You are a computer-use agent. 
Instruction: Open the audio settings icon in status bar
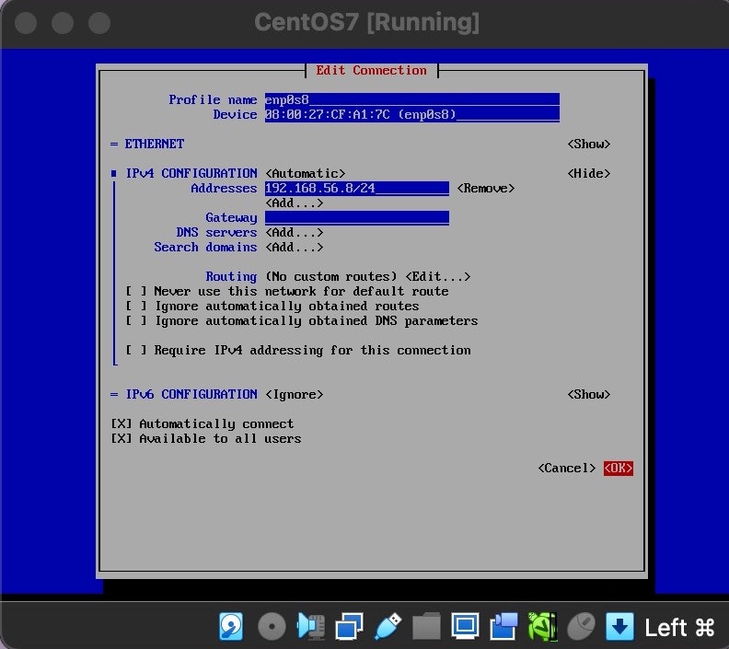pos(310,626)
